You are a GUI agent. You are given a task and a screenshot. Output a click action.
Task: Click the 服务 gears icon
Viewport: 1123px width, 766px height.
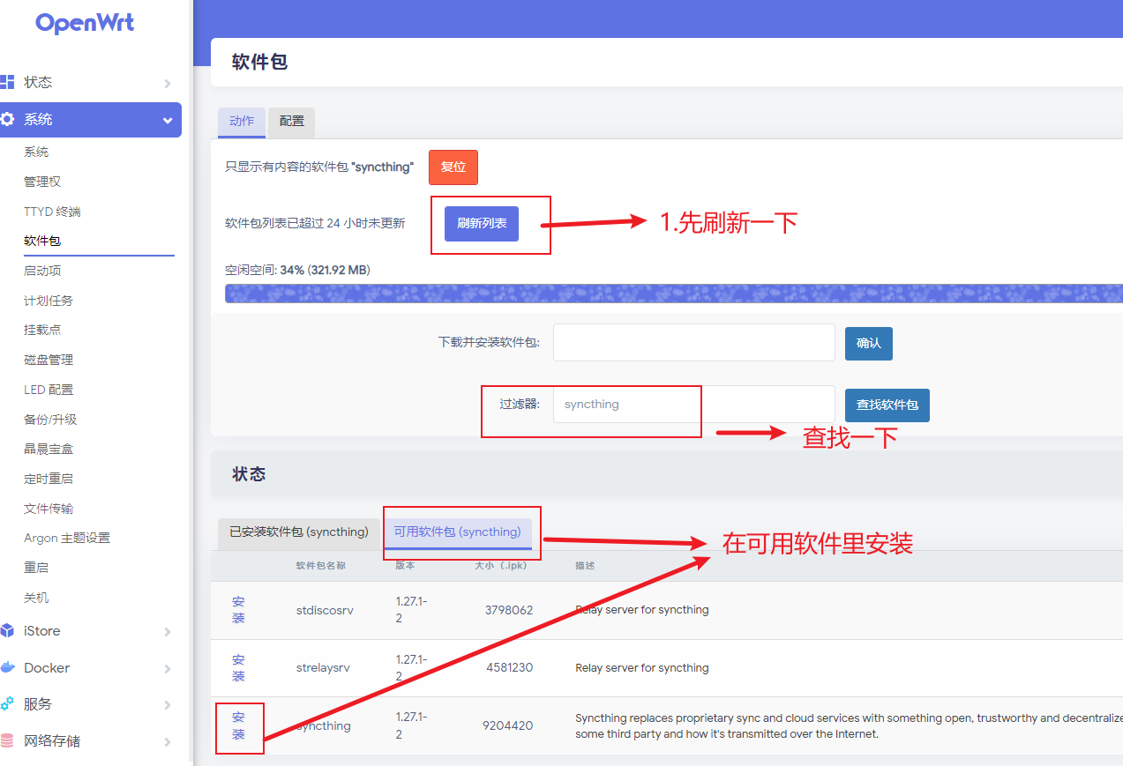coord(7,704)
